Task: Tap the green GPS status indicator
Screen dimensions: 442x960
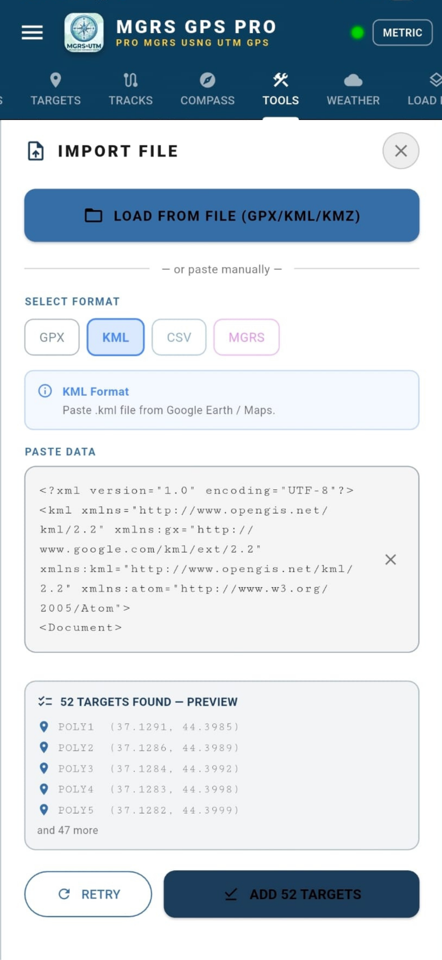Action: click(357, 32)
